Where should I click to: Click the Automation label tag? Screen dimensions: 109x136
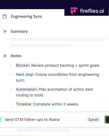27,89
